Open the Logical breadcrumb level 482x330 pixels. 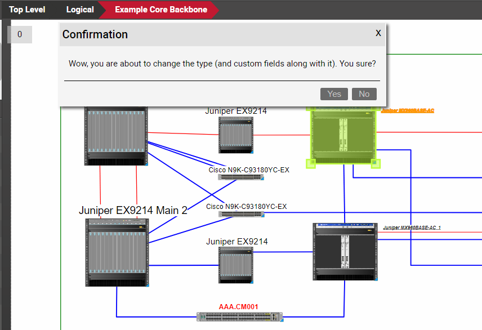pos(80,10)
